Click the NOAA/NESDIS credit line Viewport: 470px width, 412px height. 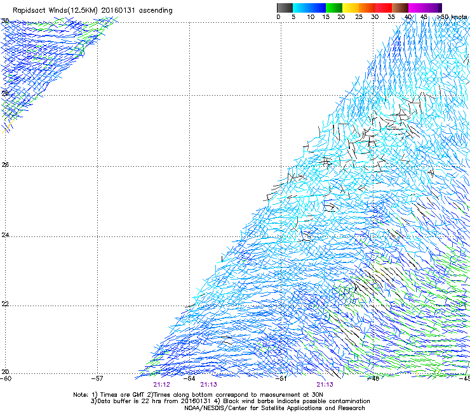point(274,408)
